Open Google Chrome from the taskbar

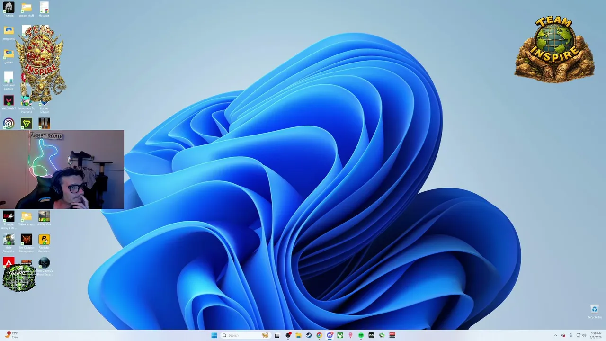(319, 335)
